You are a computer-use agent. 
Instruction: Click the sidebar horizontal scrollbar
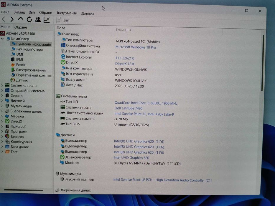coord(24,190)
